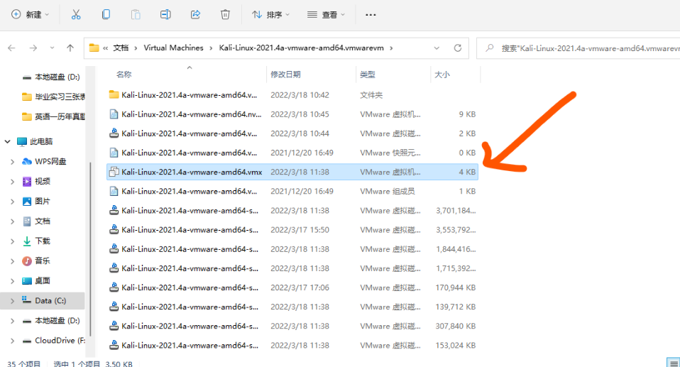Select the Kali-Linux-2021.4a-vmware-amd64.vmx file
Screen dimensions: 680x367
coord(292,172)
